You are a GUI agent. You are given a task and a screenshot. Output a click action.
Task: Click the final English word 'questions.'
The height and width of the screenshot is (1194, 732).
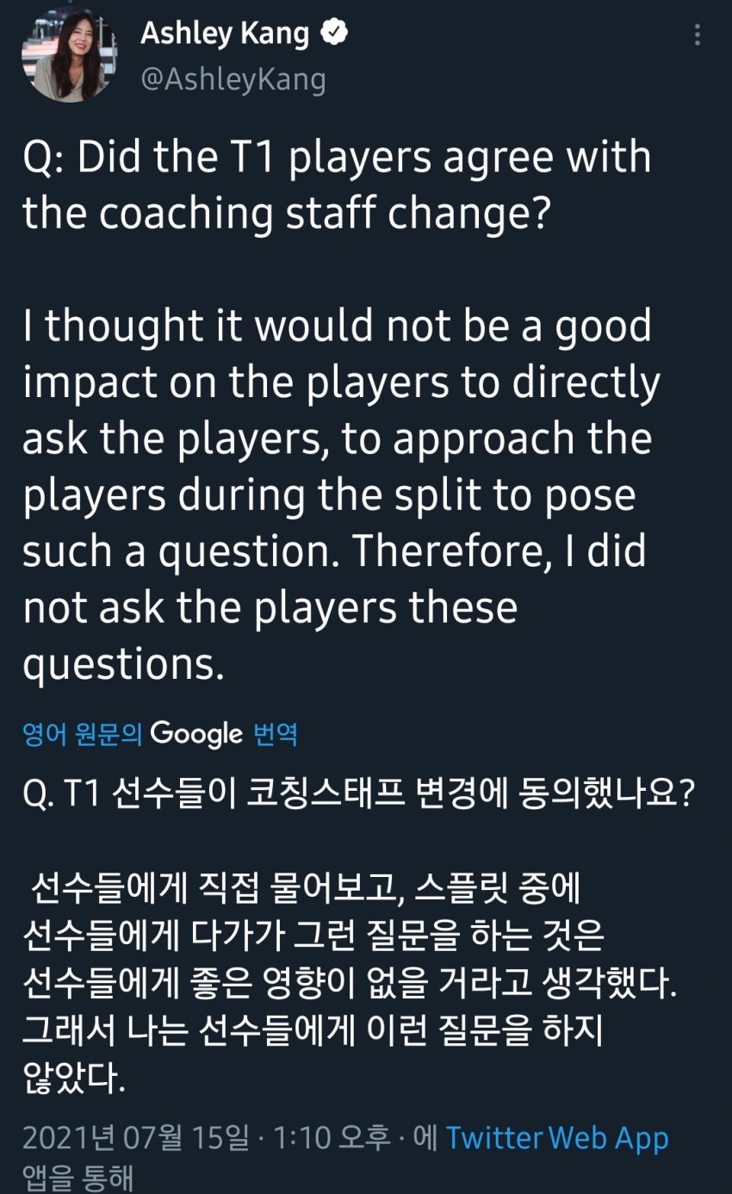[123, 665]
